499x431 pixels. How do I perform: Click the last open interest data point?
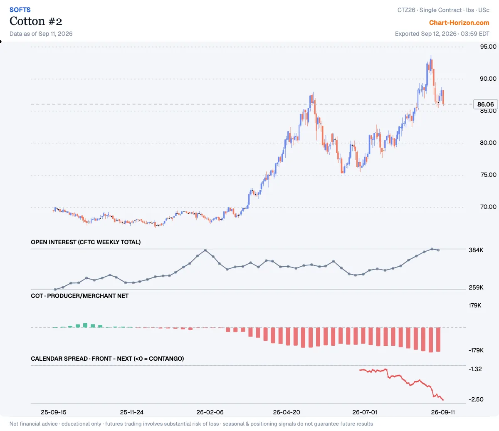point(438,250)
